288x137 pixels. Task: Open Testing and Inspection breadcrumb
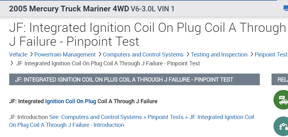(219, 55)
